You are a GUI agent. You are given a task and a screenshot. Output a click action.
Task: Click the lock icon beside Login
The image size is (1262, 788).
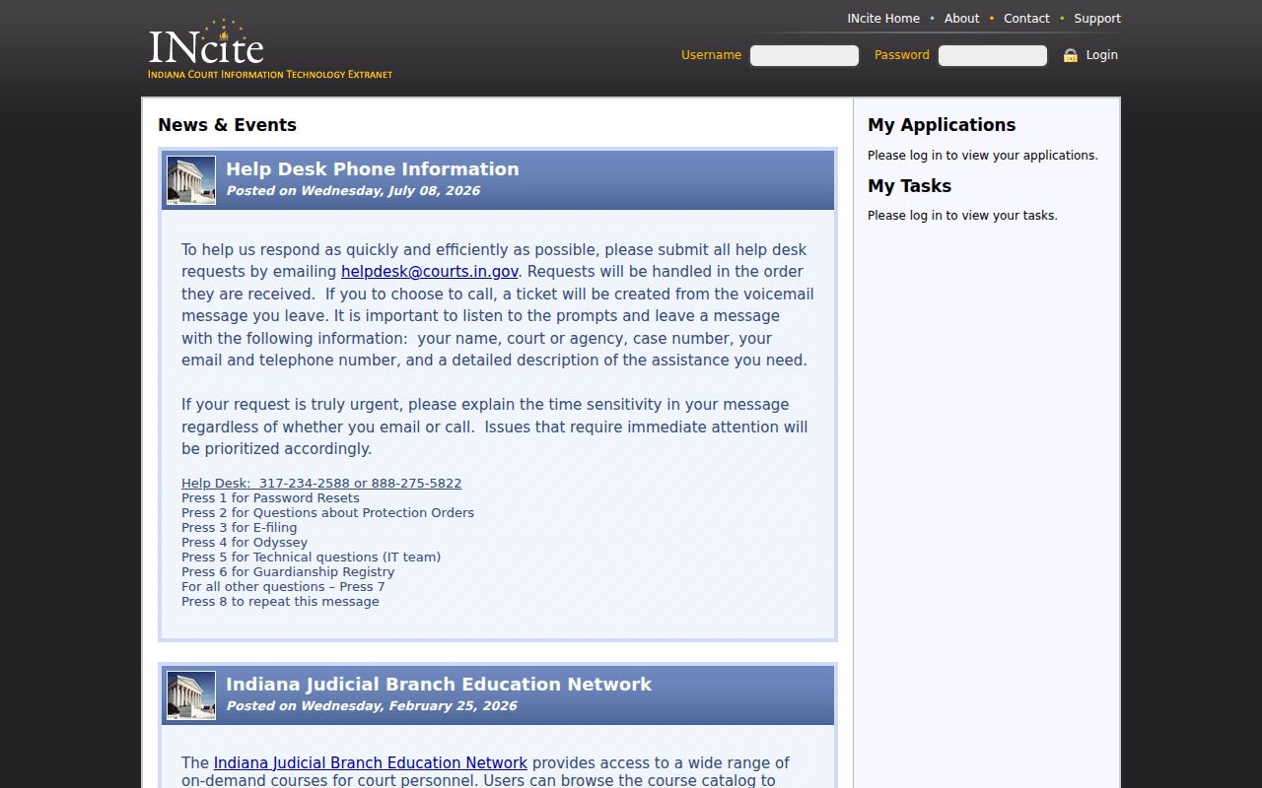[1070, 55]
